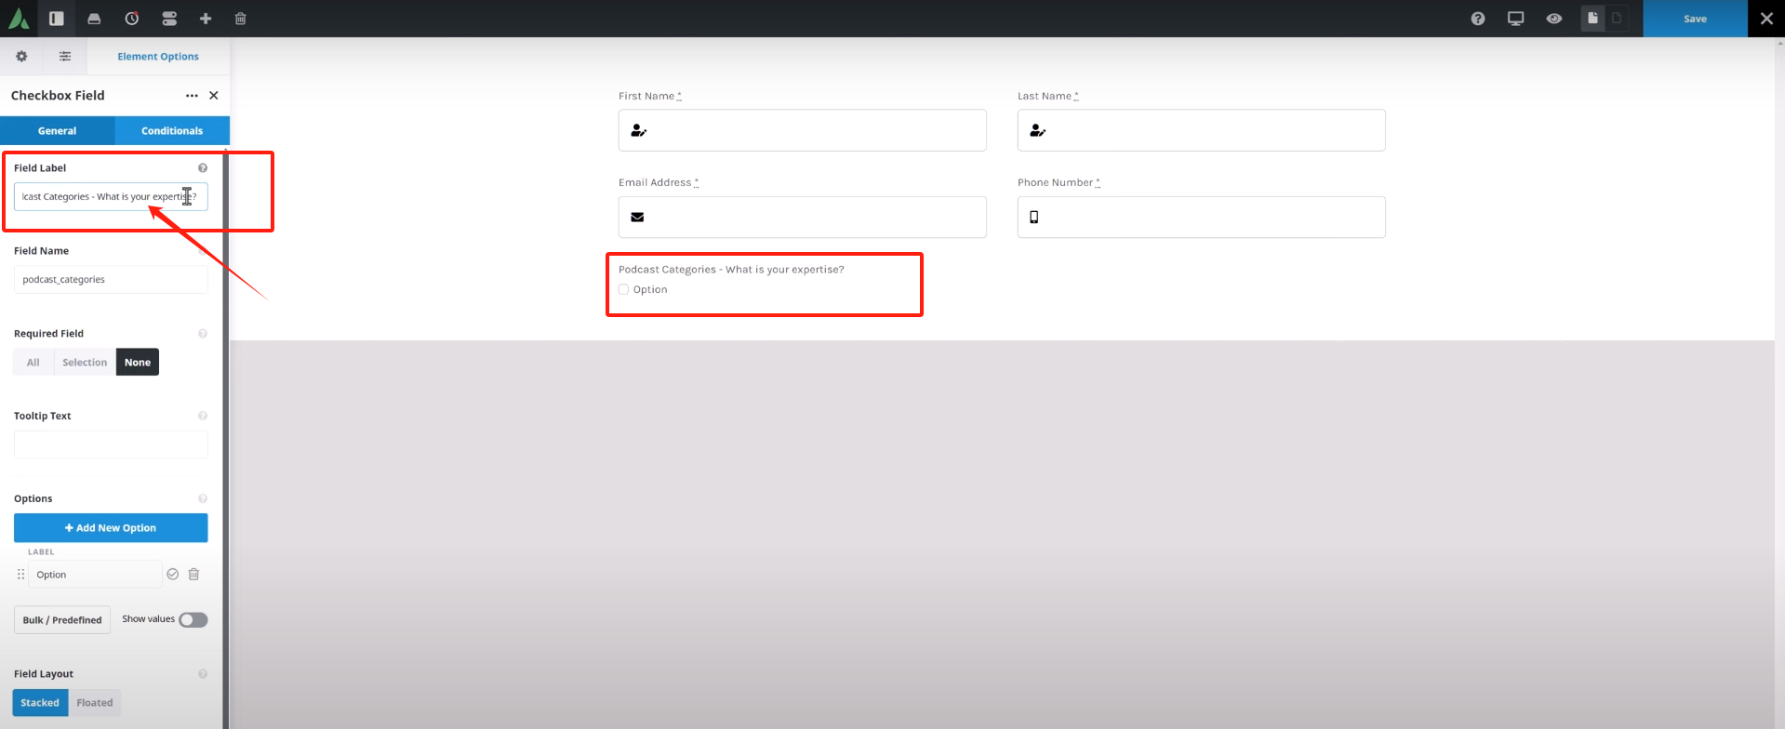Viewport: 1785px width, 729px height.
Task: Click the trash icon in the top toolbar
Action: (x=241, y=19)
